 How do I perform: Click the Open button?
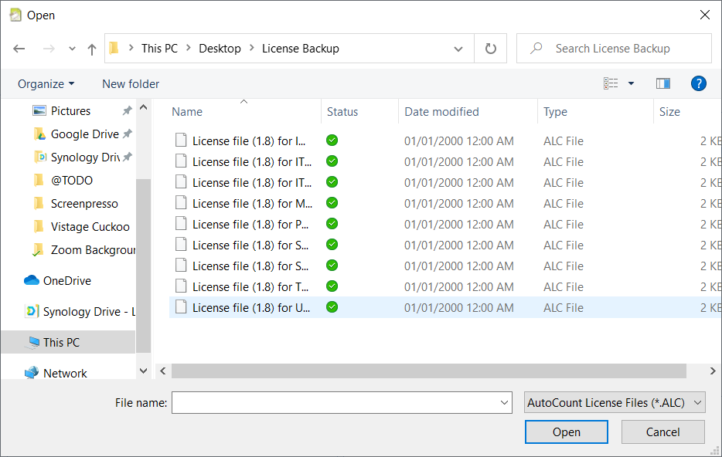566,432
